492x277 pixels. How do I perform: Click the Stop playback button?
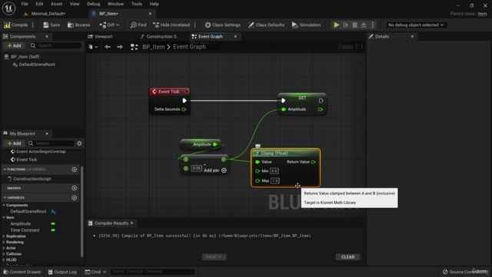pyautogui.click(x=354, y=25)
